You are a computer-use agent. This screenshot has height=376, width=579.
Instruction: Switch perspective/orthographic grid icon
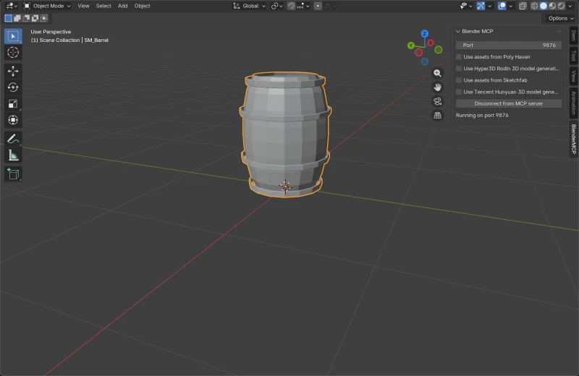coord(437,115)
